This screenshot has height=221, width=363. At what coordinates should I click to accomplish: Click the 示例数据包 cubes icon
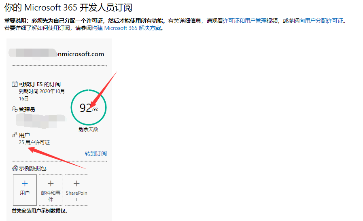pos(15,168)
